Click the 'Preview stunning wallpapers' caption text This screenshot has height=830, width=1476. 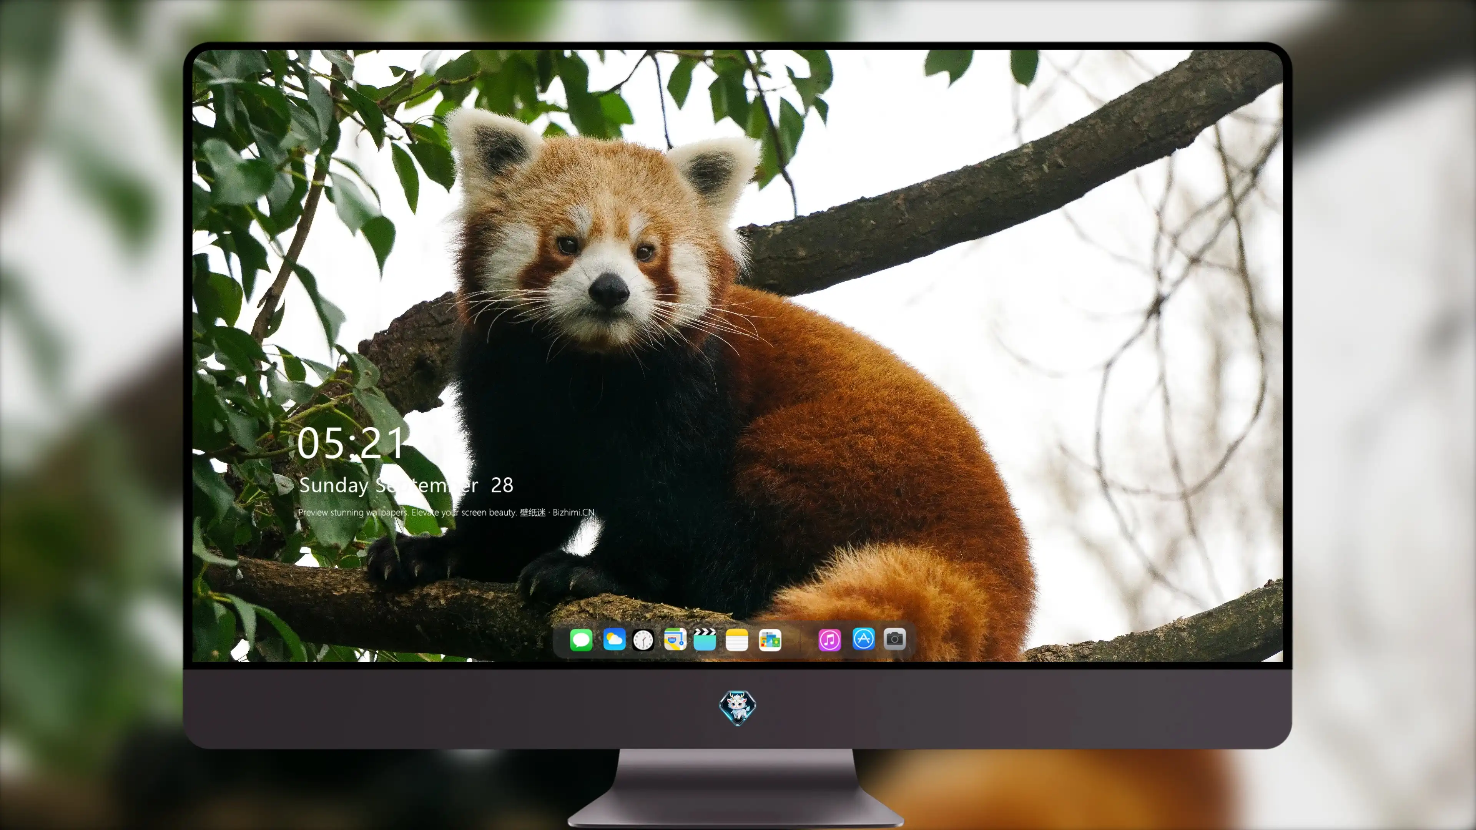[446, 512]
